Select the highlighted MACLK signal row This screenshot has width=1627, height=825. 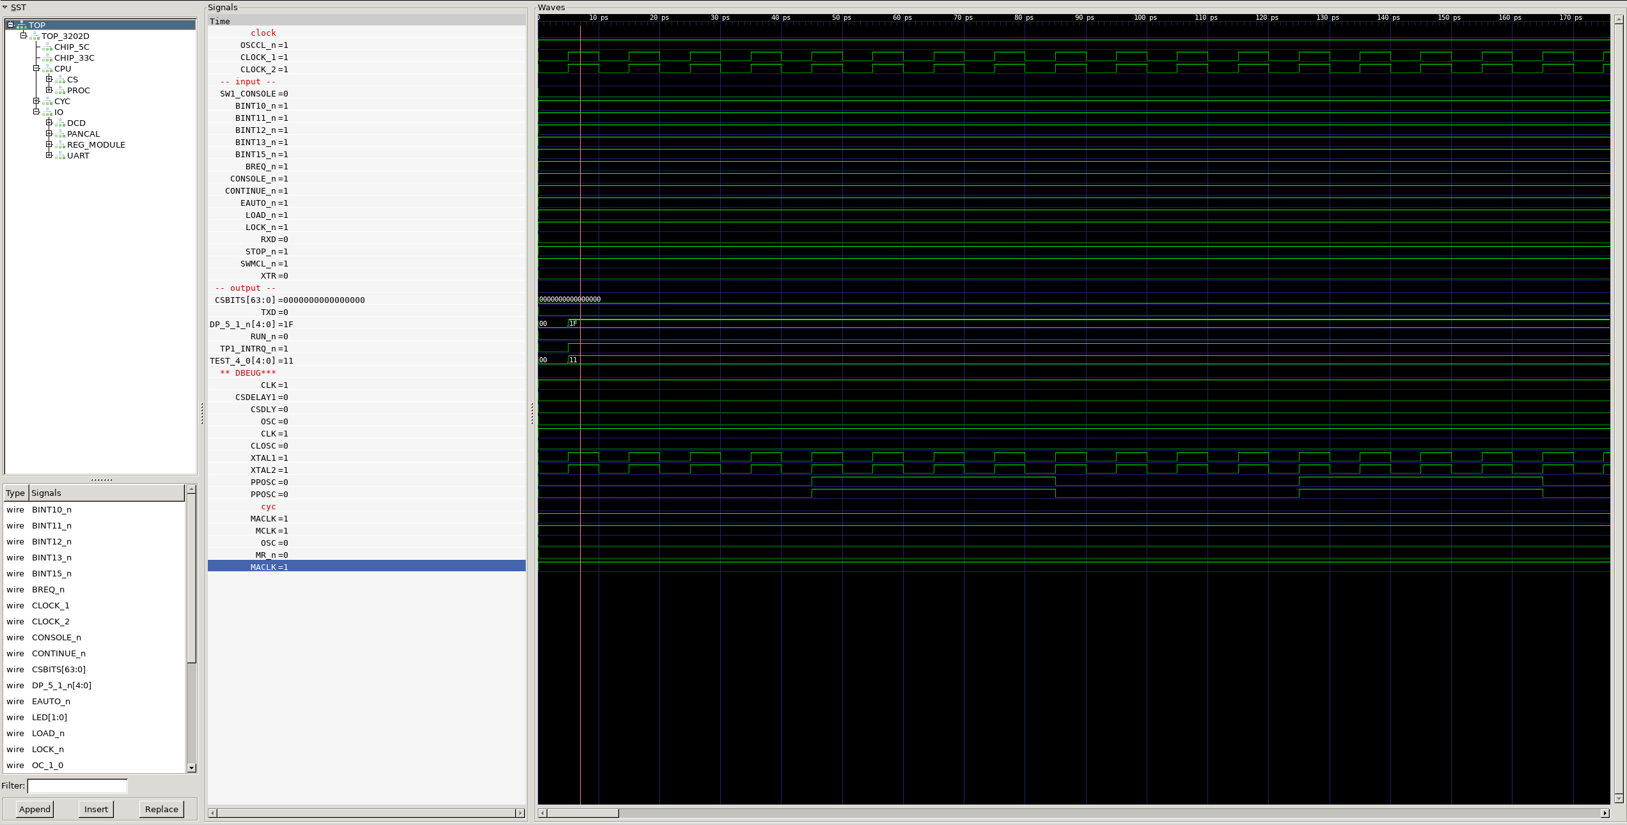366,567
